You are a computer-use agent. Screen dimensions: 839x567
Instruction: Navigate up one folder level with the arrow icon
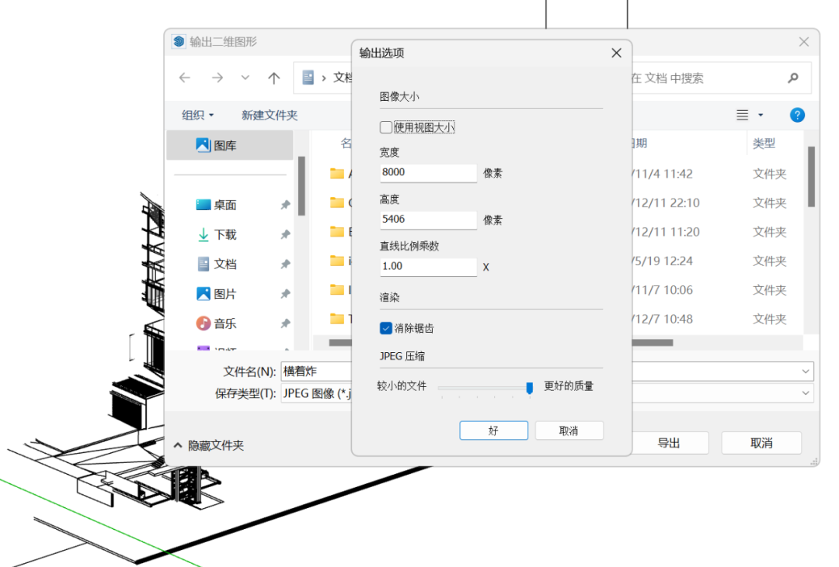pyautogui.click(x=274, y=78)
